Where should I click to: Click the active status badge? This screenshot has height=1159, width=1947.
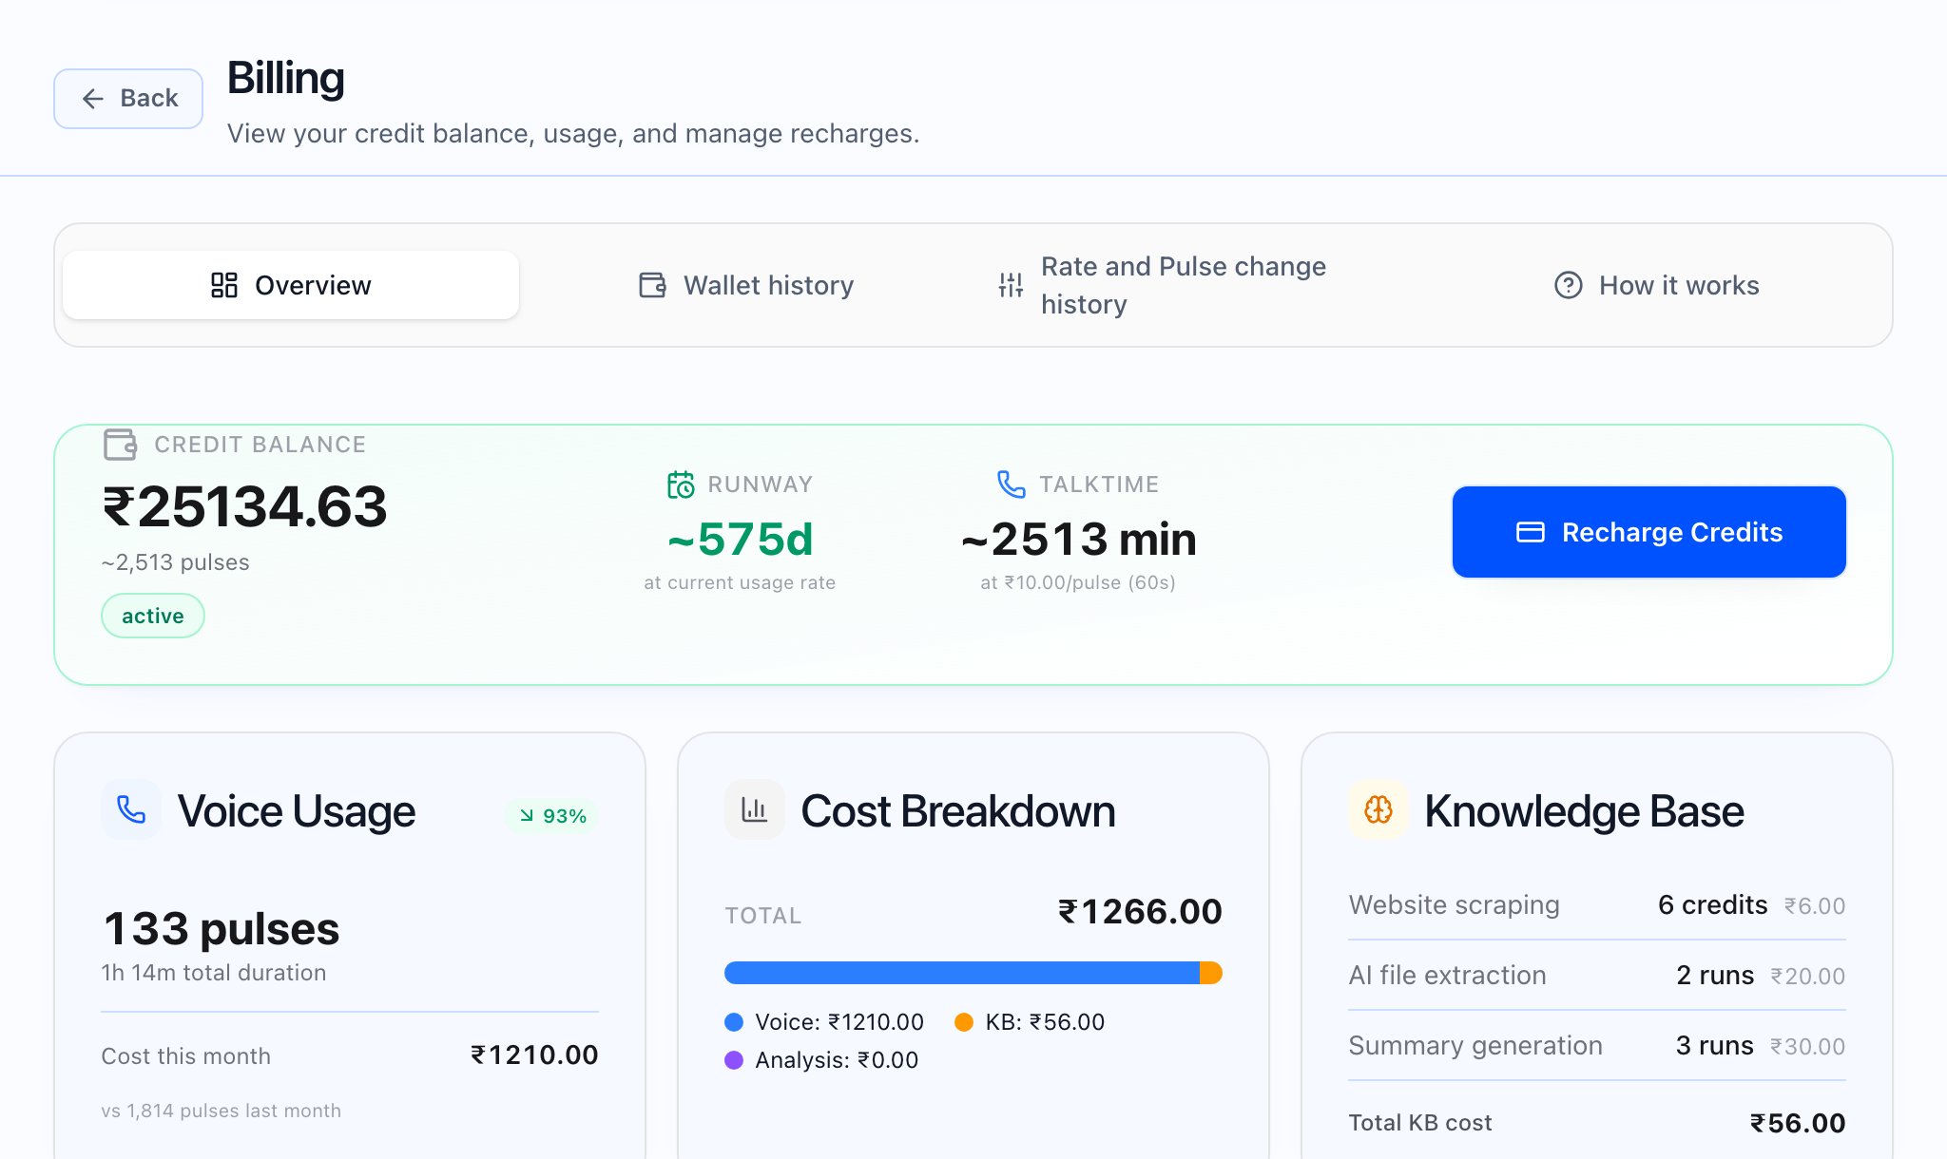(153, 616)
